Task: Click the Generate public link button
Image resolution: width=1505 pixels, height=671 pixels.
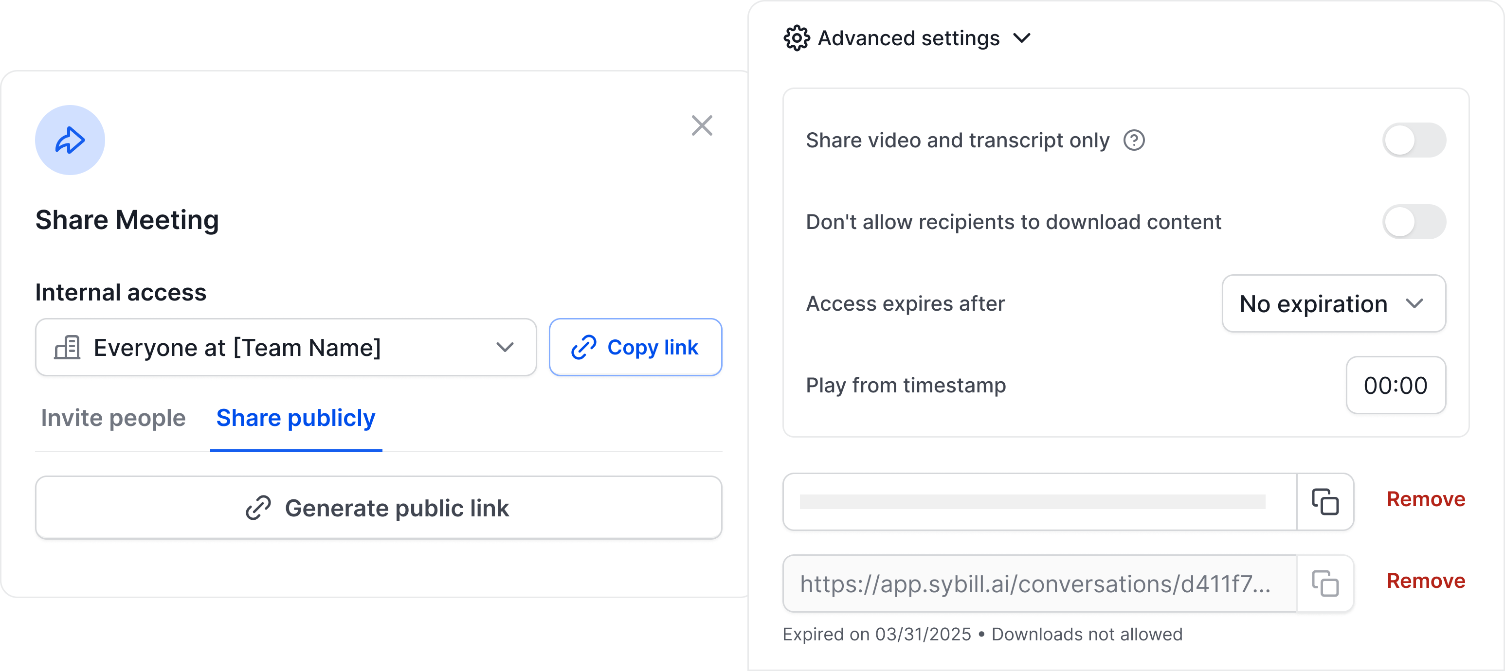Action: tap(378, 508)
